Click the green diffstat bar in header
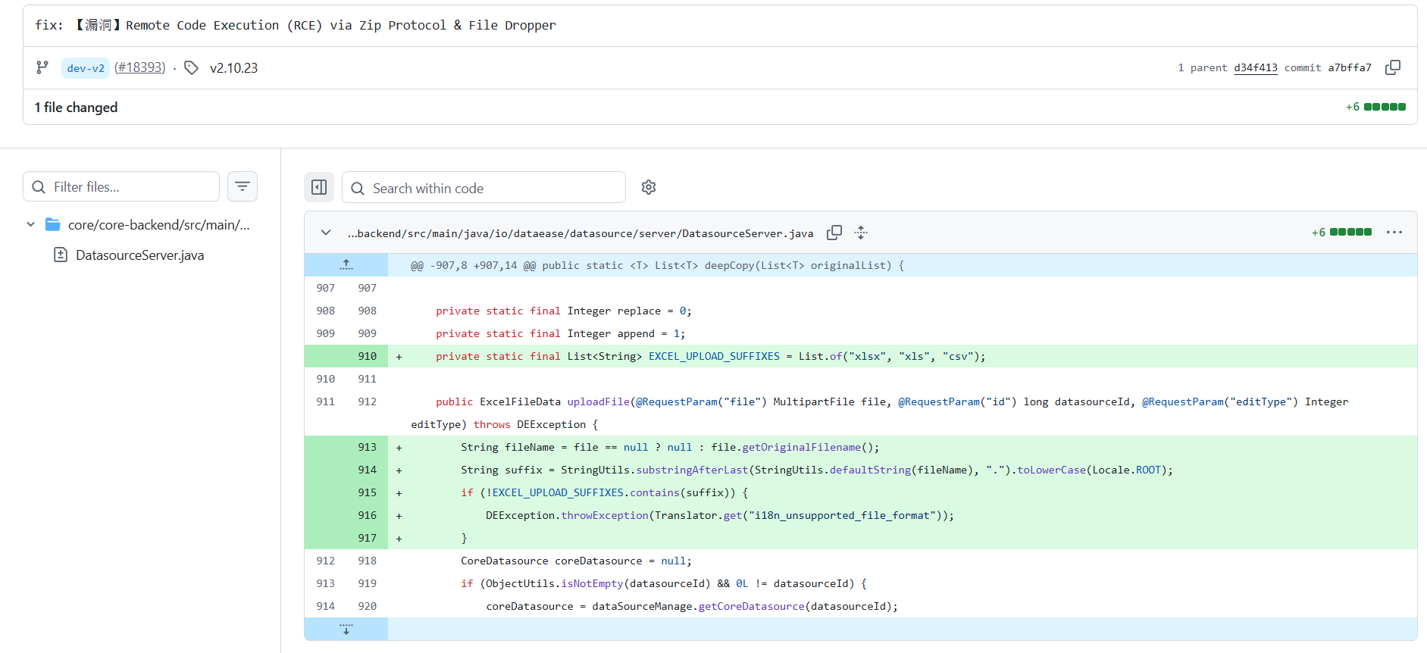Screen dimensions: 1427x653 click(1385, 107)
